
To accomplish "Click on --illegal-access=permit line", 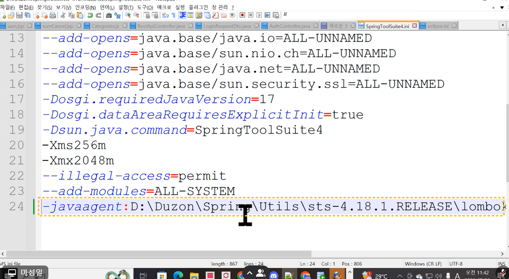I will pyautogui.click(x=134, y=176).
